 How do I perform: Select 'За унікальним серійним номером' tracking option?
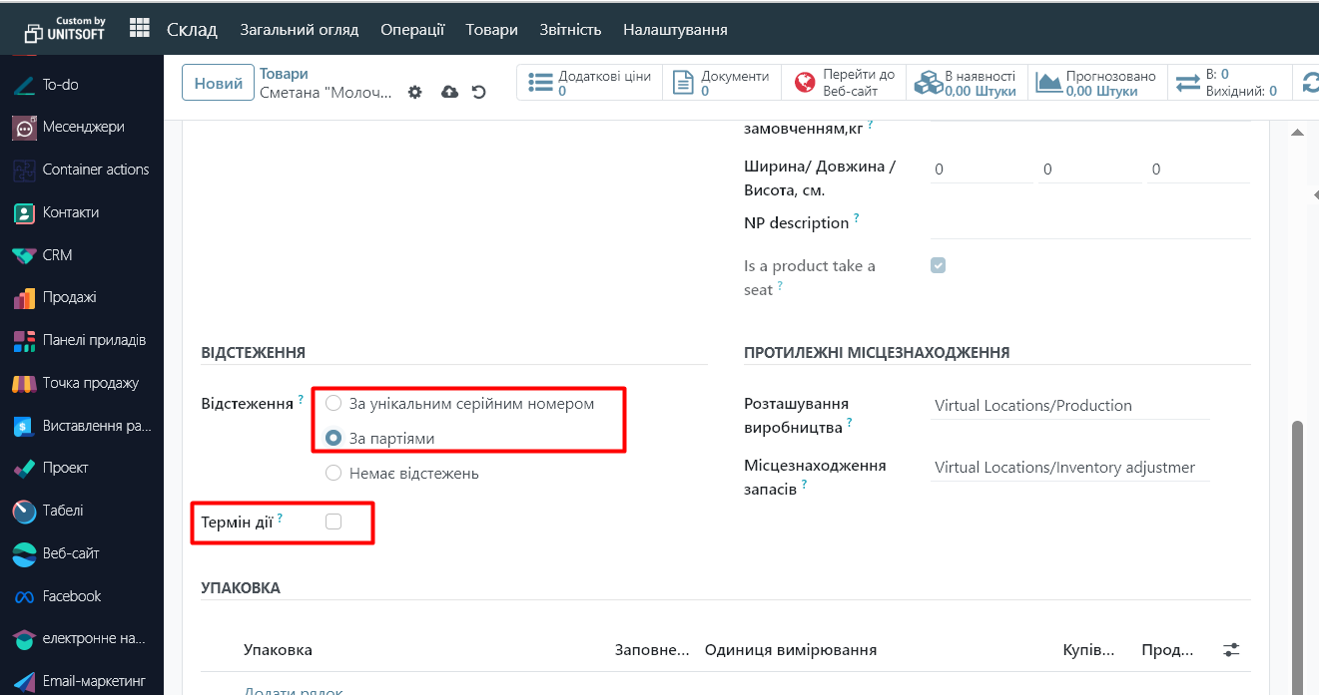pos(333,404)
